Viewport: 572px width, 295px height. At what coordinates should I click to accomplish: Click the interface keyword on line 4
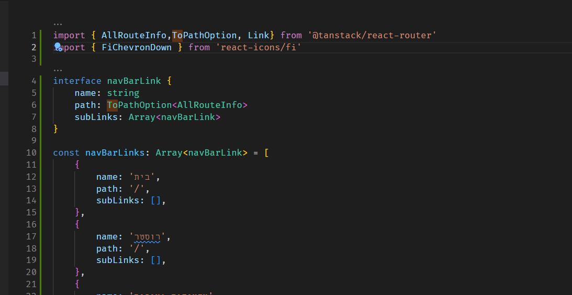click(77, 81)
